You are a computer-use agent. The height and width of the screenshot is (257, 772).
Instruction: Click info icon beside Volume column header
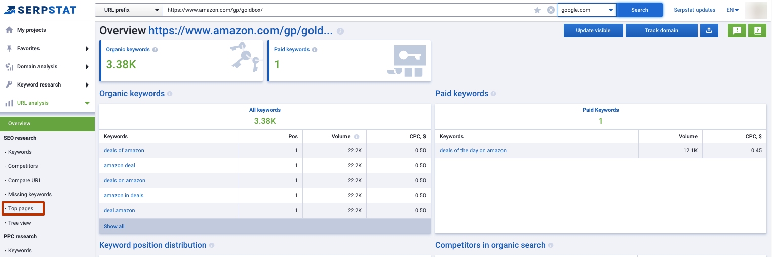click(357, 137)
